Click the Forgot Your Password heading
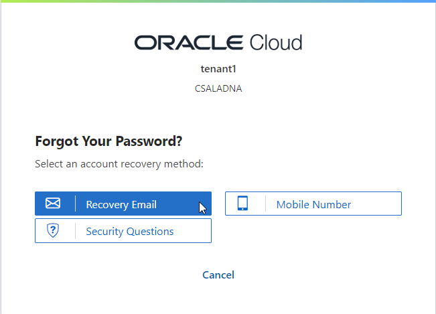 (x=108, y=141)
